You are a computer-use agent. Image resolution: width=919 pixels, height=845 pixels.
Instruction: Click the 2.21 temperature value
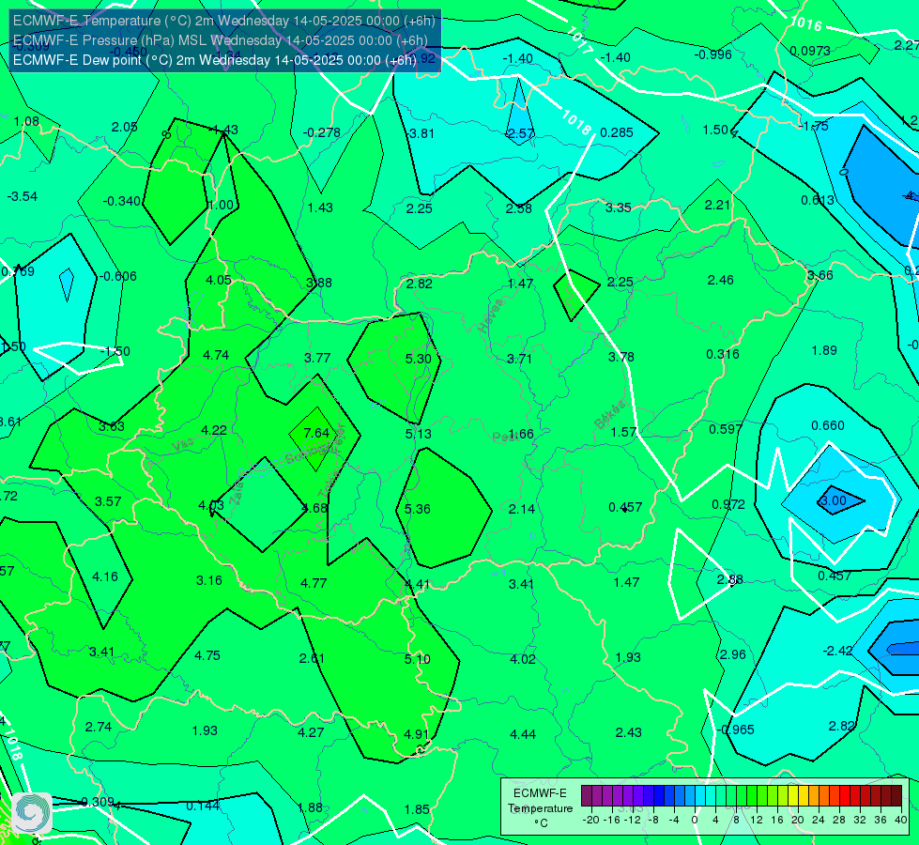(x=717, y=206)
